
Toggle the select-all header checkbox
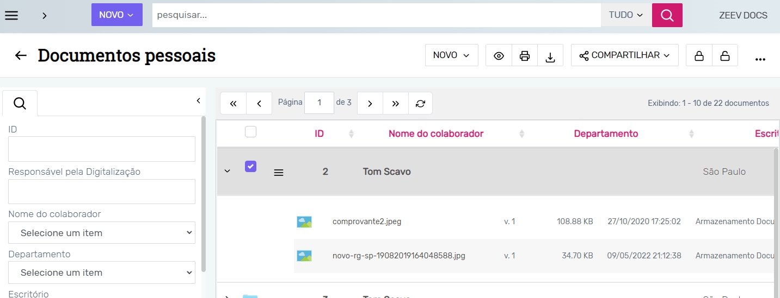coord(250,131)
